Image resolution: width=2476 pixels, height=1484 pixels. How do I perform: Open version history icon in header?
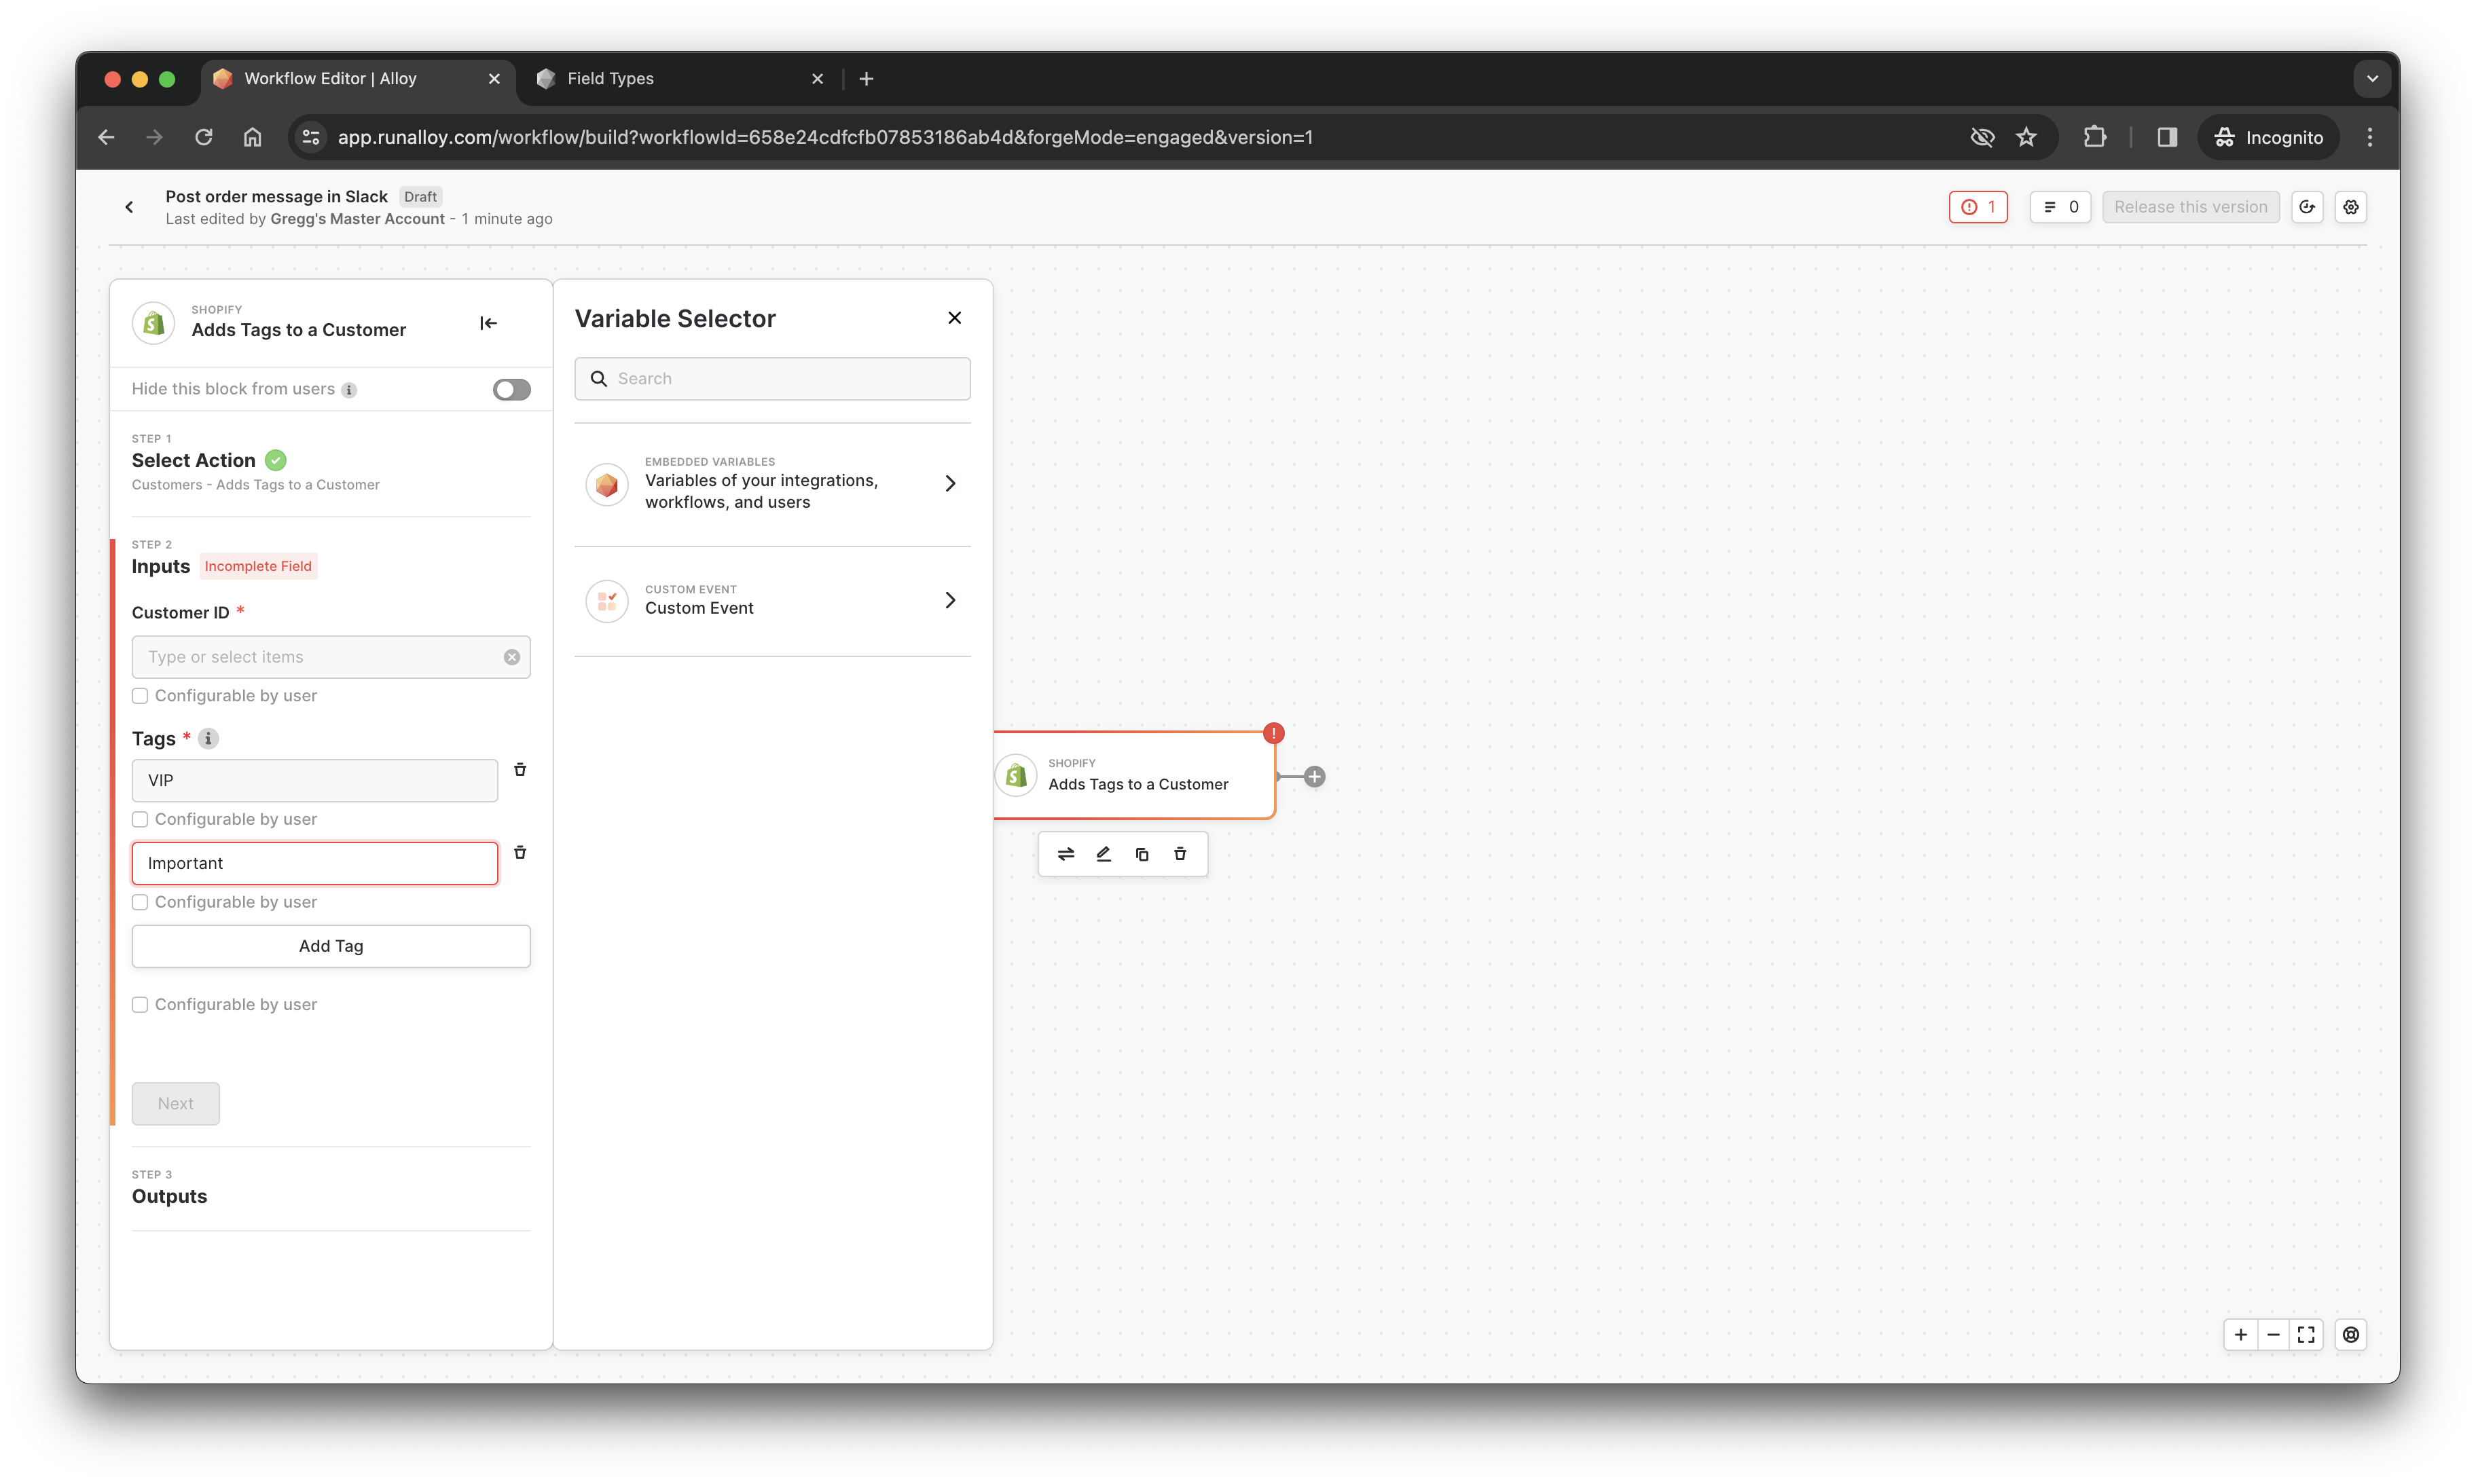click(2307, 207)
